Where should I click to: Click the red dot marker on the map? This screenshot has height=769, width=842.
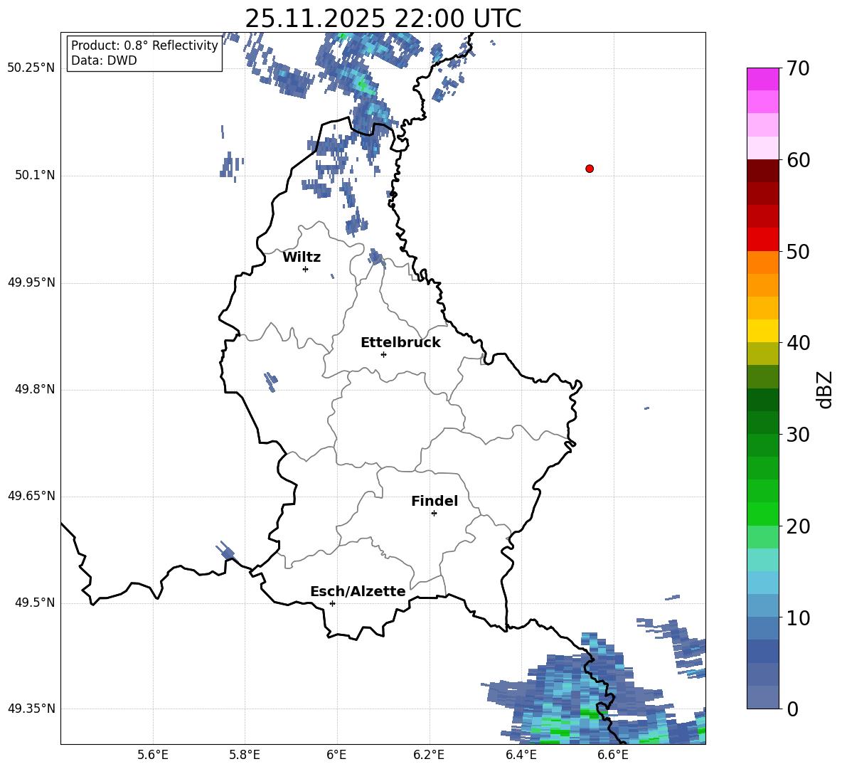pos(589,169)
